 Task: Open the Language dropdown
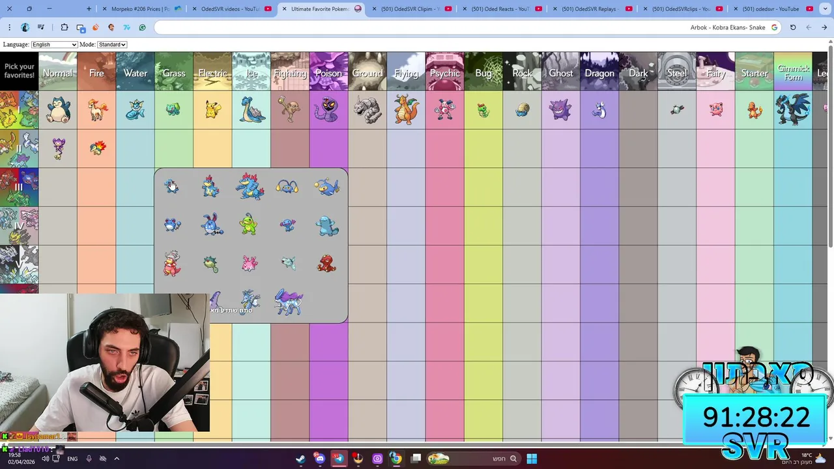pos(54,44)
